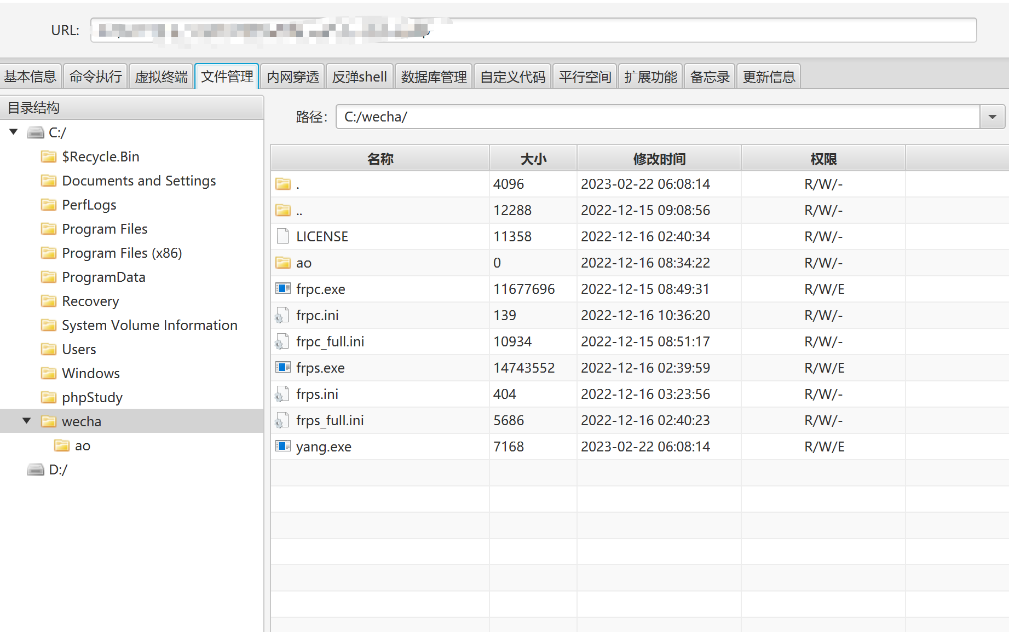Open the 自定义代码 tab

tap(513, 77)
